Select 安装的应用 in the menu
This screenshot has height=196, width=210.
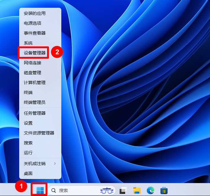coord(40,13)
